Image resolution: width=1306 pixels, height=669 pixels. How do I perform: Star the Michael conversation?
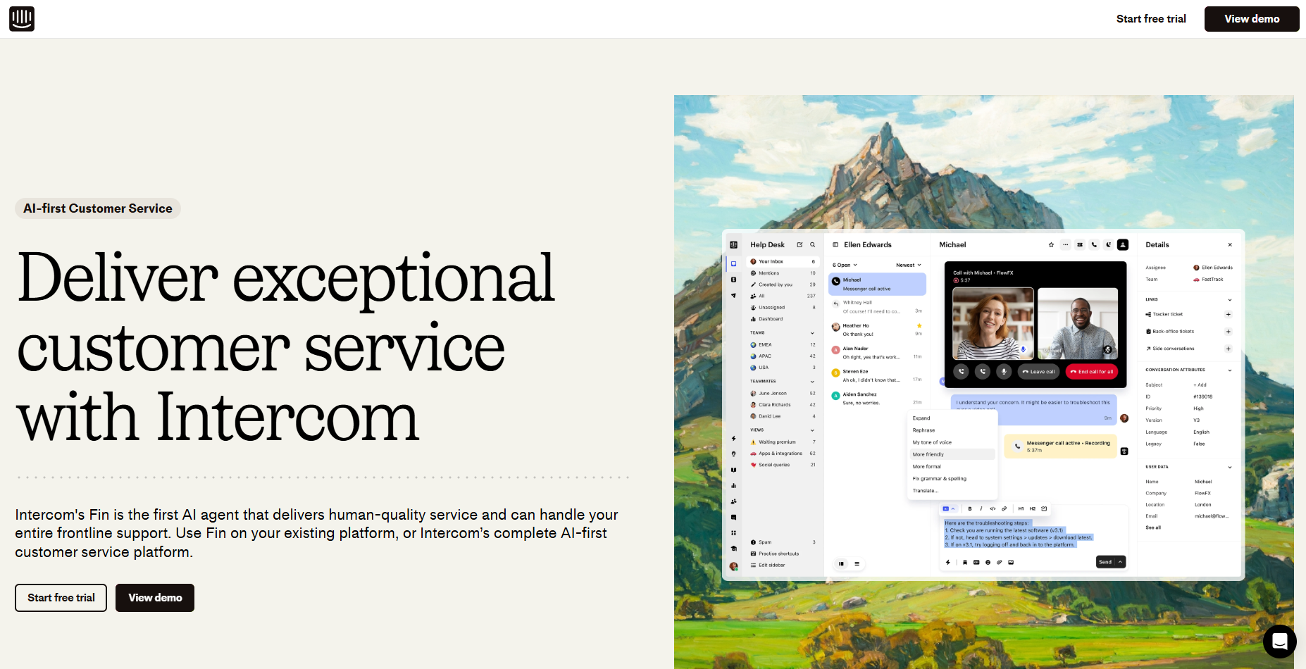(x=1051, y=245)
